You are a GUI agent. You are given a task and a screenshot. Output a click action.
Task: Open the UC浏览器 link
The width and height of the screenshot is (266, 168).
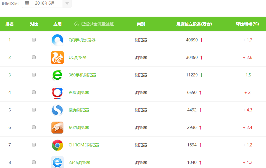pos(78,57)
